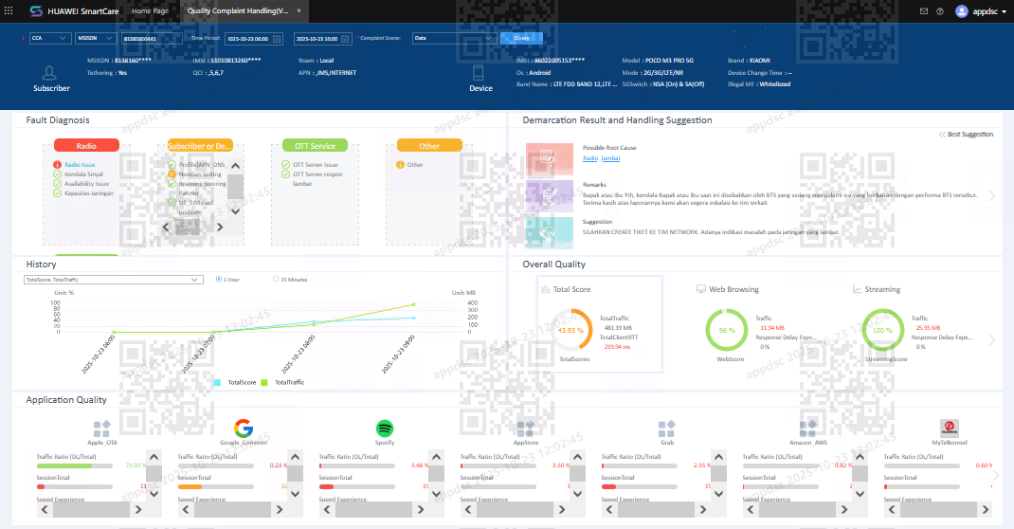Open the help question mark icon
The image size is (1014, 529).
[940, 11]
